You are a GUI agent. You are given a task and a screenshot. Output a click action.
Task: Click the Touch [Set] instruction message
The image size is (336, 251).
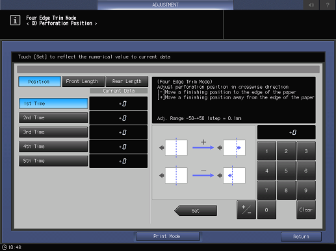tap(94, 57)
